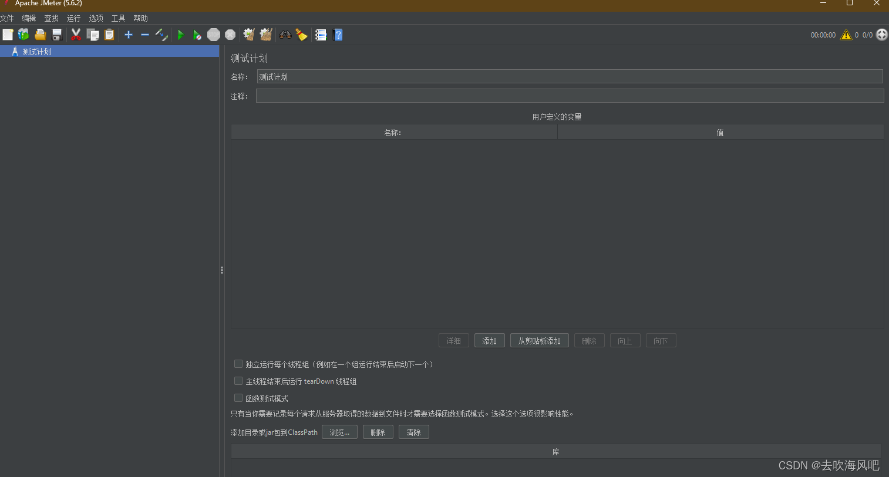Viewport: 889px width, 477px height.
Task: Enable the 函数测试模式 checkbox
Action: 238,398
